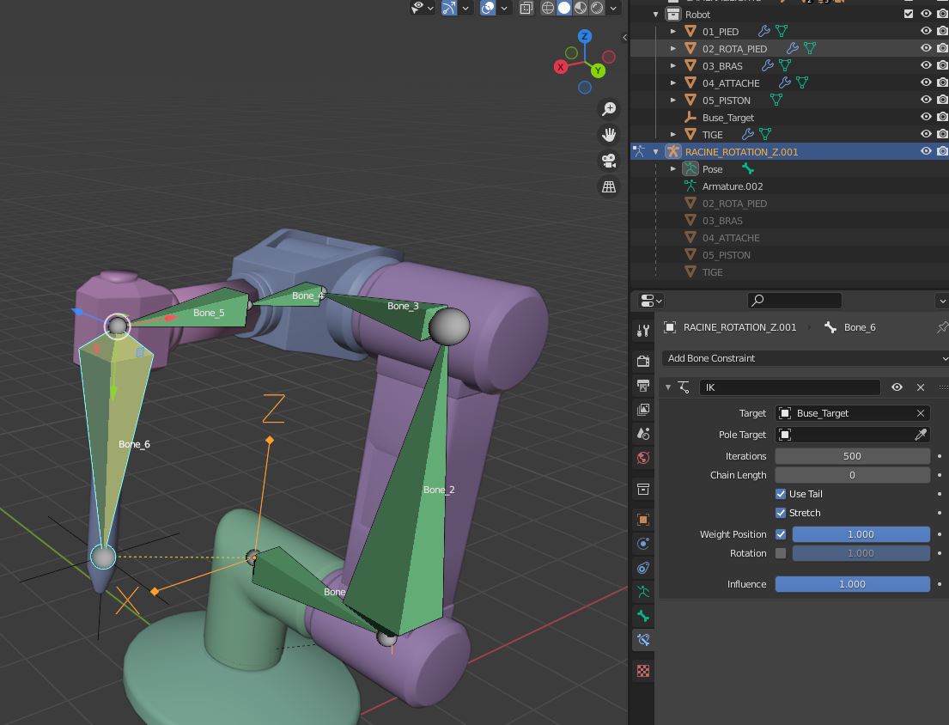Open the Bone properties tab

tap(643, 616)
